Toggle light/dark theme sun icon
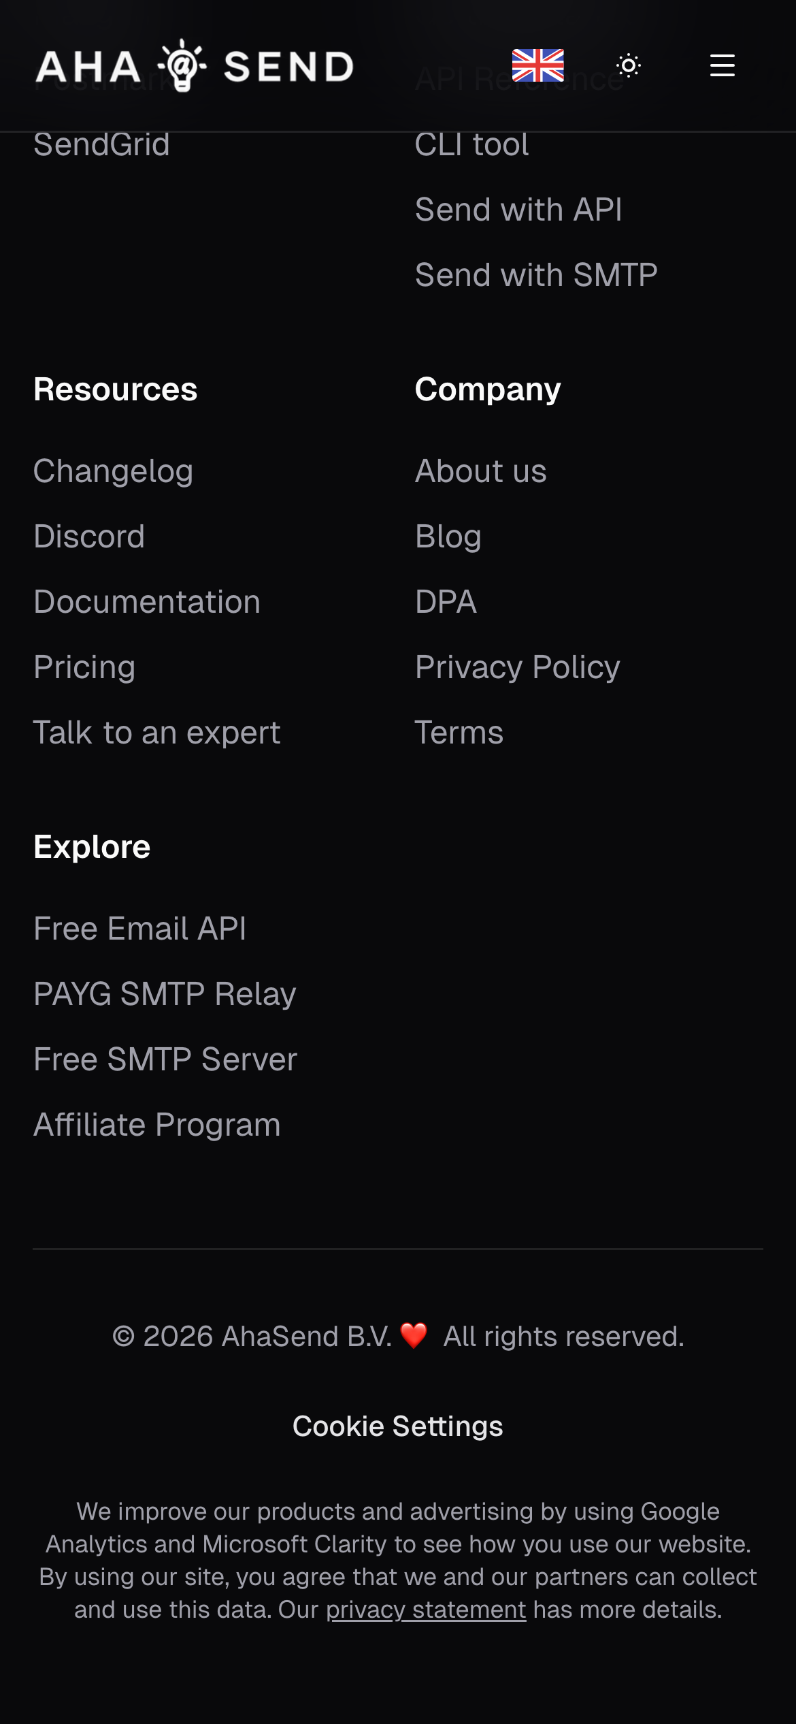Screen dimensions: 796x1724 click(628, 66)
